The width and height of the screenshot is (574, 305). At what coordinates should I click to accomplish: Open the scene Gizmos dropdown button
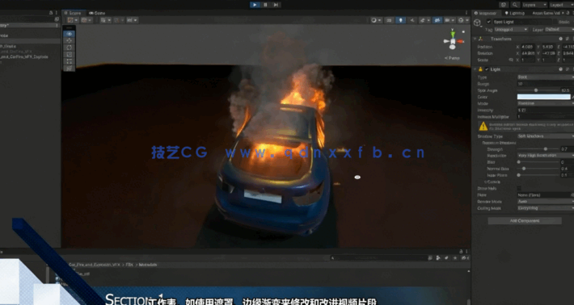click(462, 20)
